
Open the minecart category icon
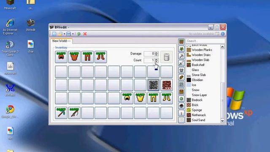coord(181,106)
